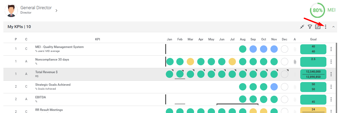Open row menu for MEI - Quality Management System
The width and height of the screenshot is (340, 113).
coord(331,49)
